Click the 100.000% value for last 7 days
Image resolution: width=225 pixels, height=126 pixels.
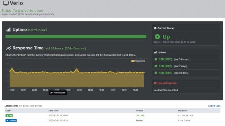(165, 66)
